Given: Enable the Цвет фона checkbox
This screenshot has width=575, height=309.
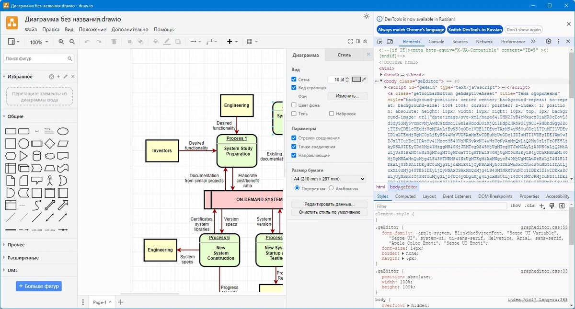Looking at the screenshot, I should click(x=294, y=105).
